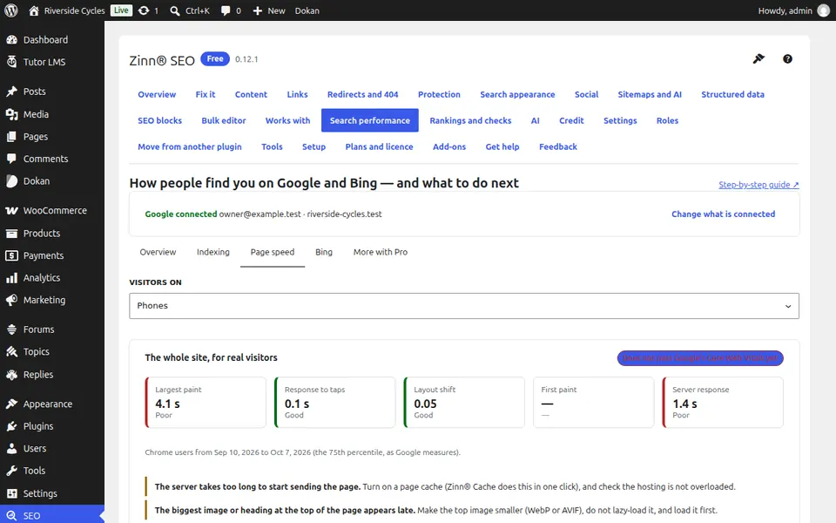
Task: Open the Fix it tab
Action: 206,94
